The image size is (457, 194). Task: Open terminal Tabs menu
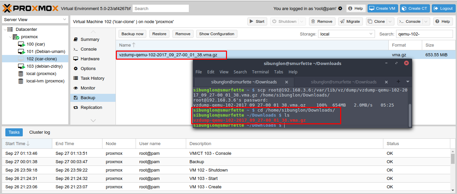pos(279,72)
